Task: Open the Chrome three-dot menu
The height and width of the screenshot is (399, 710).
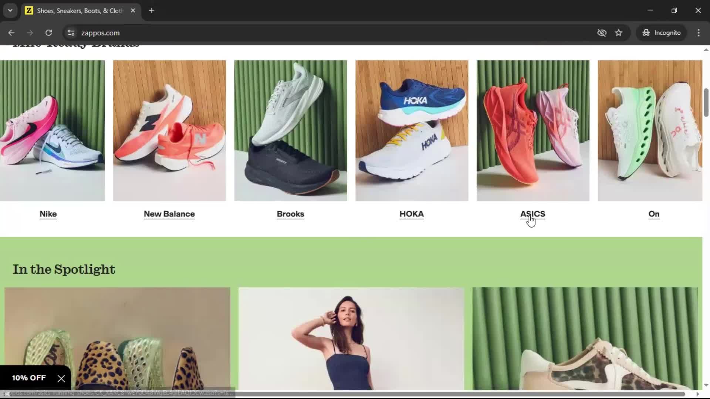Action: (699, 33)
